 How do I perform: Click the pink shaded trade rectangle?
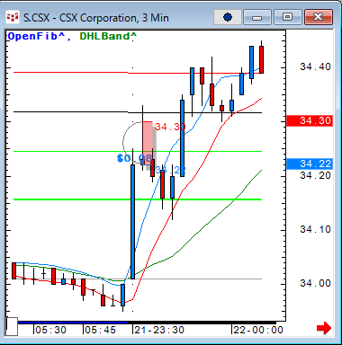click(x=148, y=143)
